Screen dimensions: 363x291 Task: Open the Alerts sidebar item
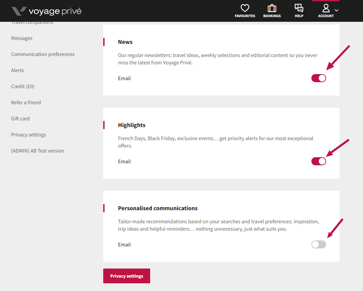(x=17, y=70)
